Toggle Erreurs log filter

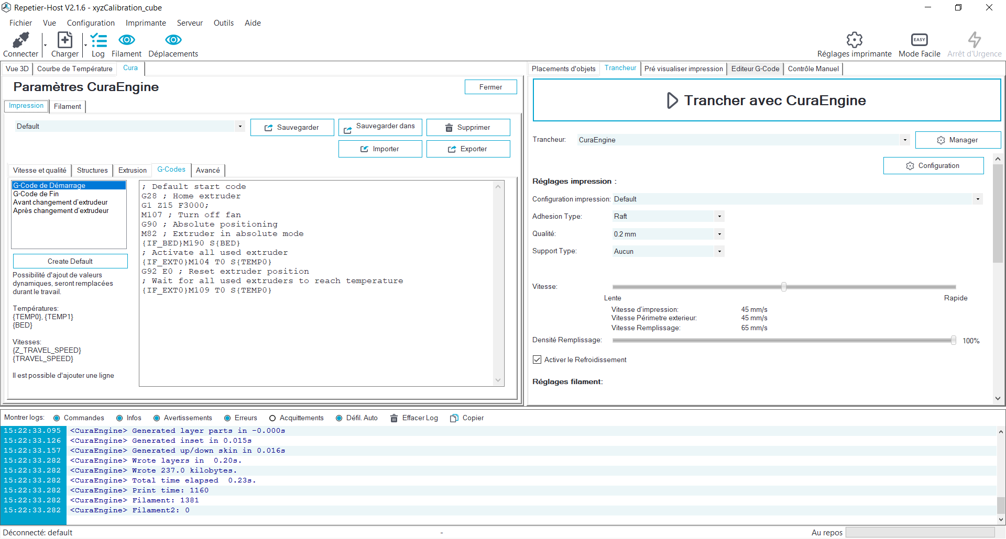[227, 418]
